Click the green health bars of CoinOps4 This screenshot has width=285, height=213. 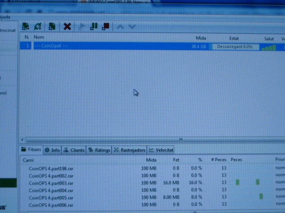[x=269, y=48]
